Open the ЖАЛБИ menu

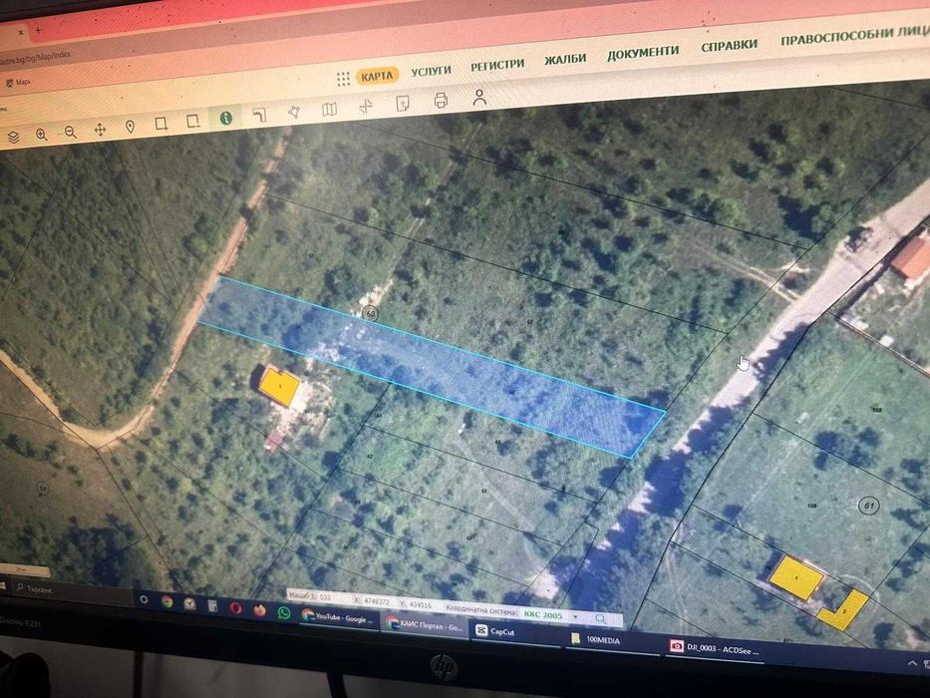coord(565,59)
